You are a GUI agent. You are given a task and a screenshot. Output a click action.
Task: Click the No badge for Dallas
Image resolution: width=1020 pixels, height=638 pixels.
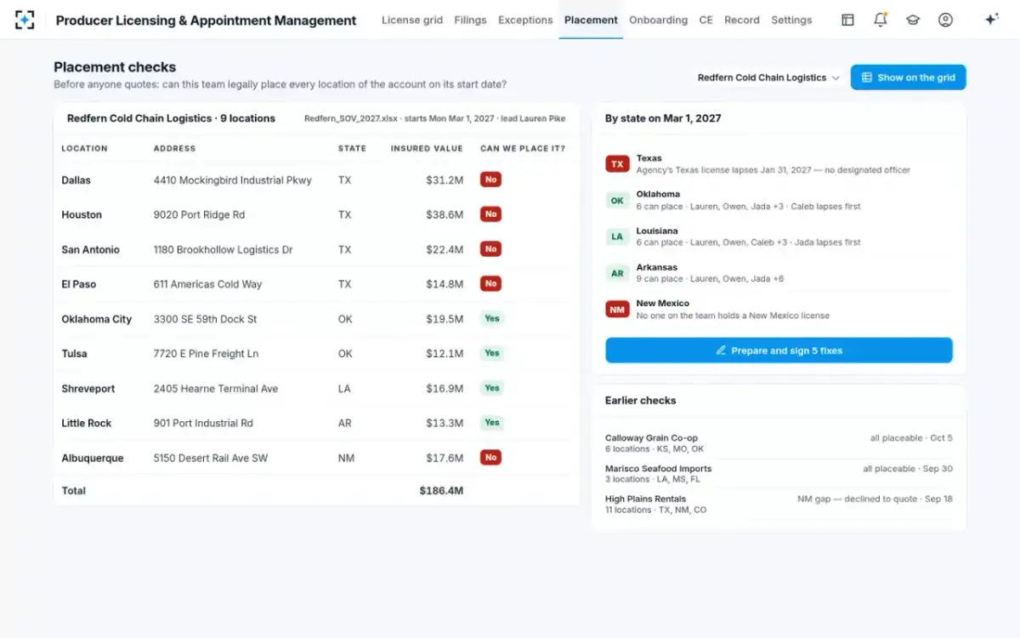(x=490, y=179)
